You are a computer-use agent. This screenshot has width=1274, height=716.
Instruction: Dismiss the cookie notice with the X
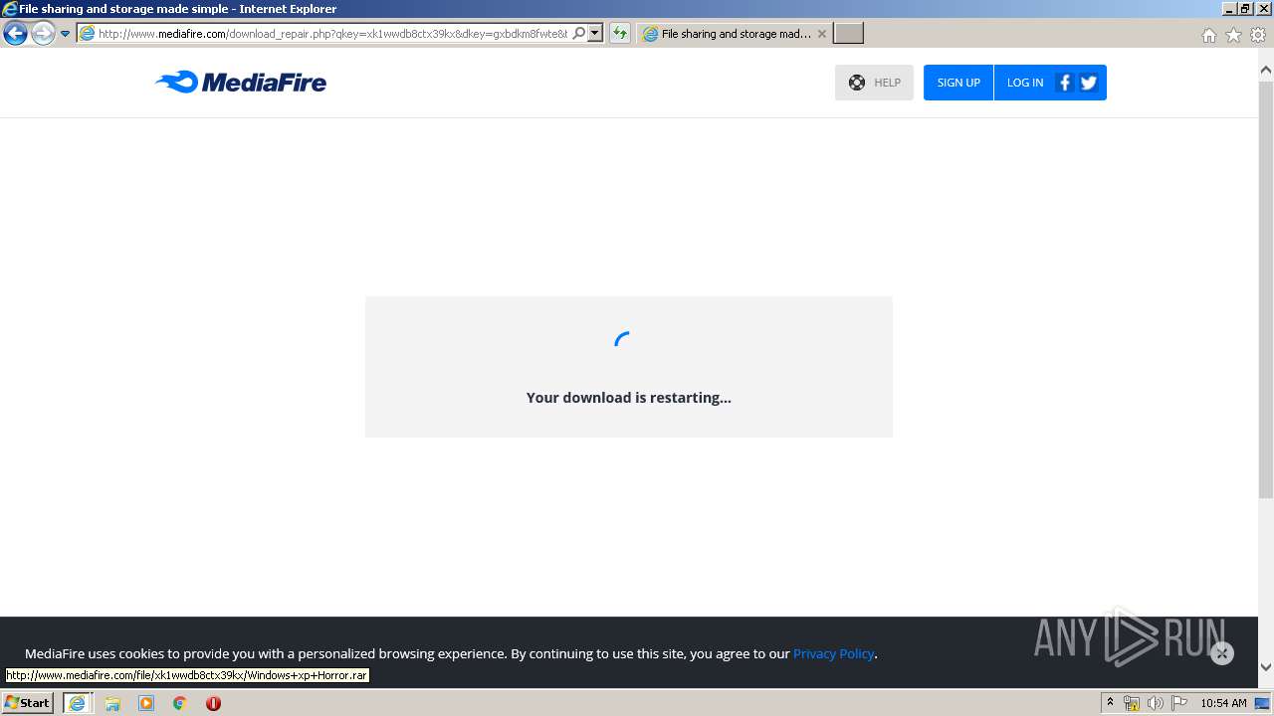tap(1222, 653)
